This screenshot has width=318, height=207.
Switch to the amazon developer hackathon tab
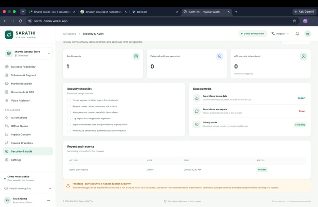click(x=103, y=12)
